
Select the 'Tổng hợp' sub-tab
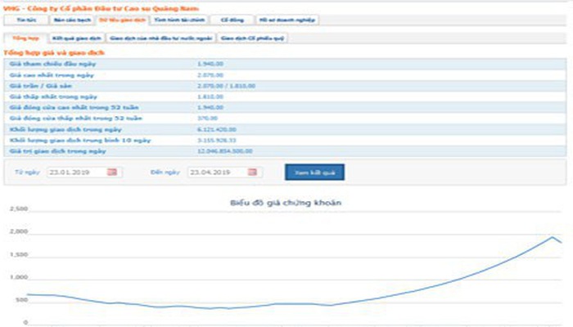coord(23,38)
